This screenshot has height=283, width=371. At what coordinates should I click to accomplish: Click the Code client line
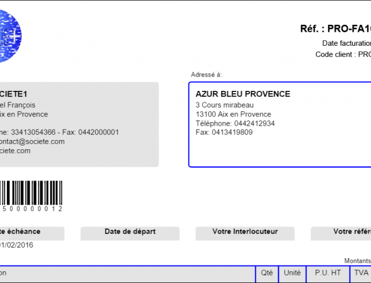click(x=343, y=54)
